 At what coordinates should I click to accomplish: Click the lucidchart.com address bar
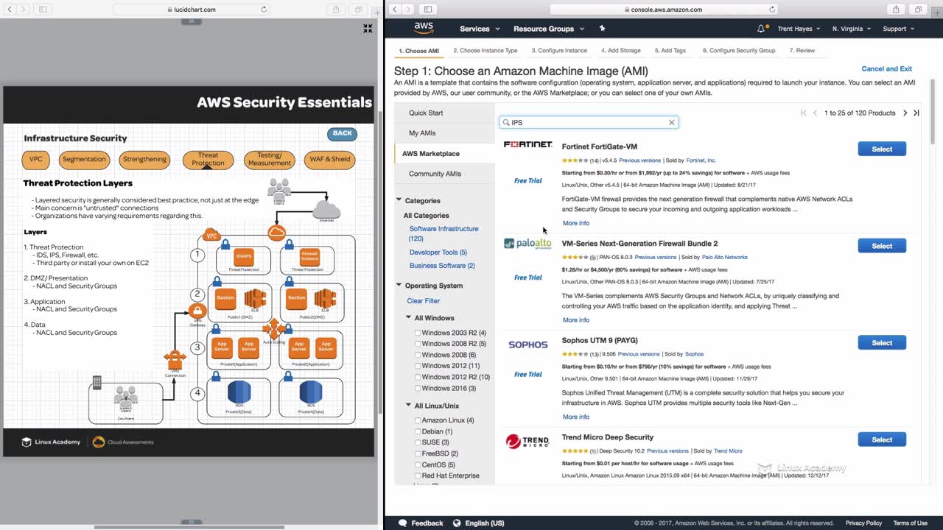pos(192,10)
